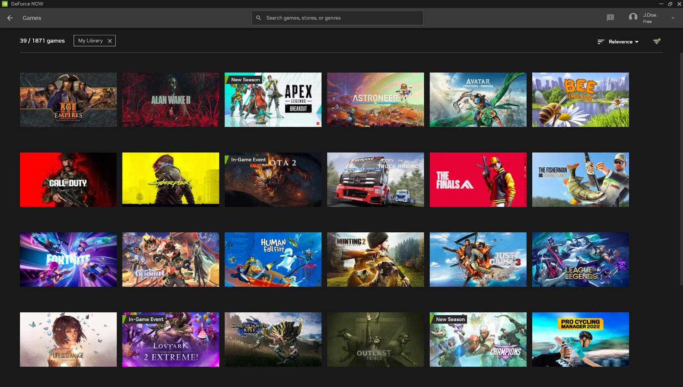Click the Free membership label
Image resolution: width=683 pixels, height=387 pixels.
pyautogui.click(x=648, y=22)
